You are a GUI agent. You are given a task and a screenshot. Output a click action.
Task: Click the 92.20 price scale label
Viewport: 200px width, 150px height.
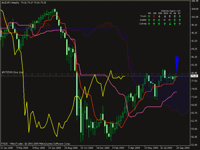194,41
